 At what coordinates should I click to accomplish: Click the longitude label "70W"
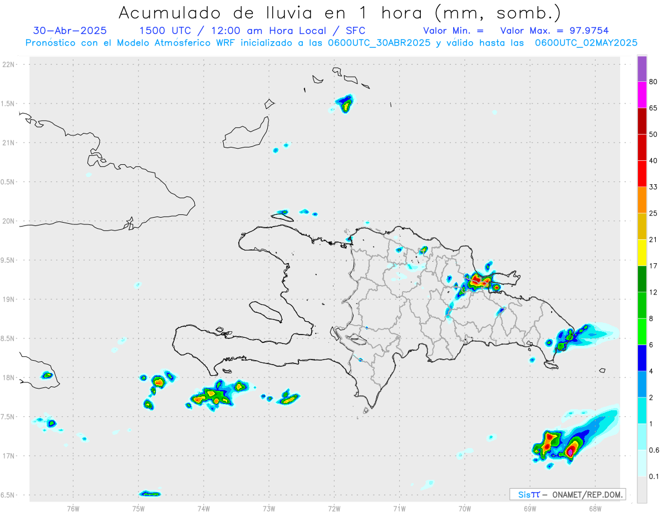click(x=465, y=508)
